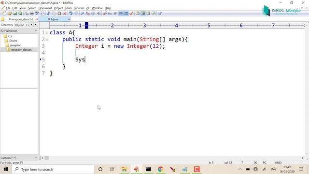Open the Custom (*.*) file filter dropdown

click(19, 158)
